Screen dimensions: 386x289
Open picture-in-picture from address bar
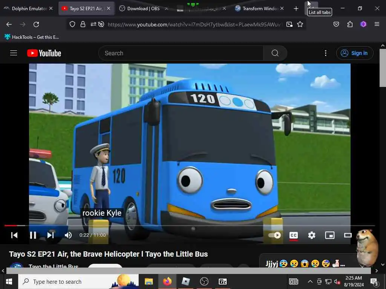click(289, 24)
